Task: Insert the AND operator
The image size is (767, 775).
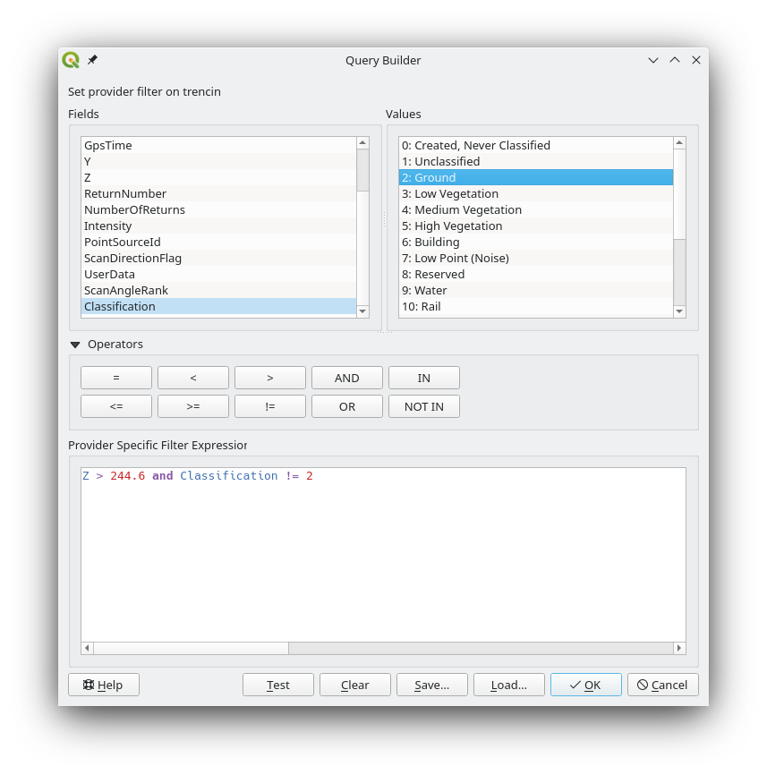Action: [x=347, y=378]
